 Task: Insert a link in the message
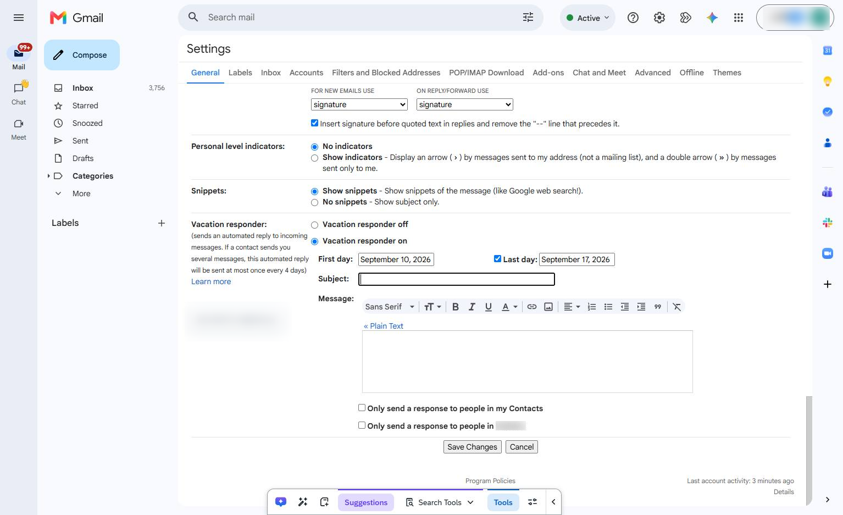[x=531, y=307]
